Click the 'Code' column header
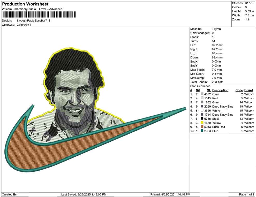Viewport: 256px width, 197px height. click(239, 90)
